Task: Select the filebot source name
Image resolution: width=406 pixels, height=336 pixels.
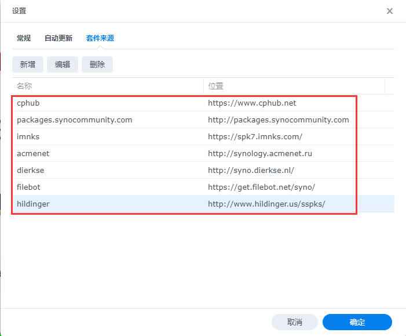Action: coord(28,187)
